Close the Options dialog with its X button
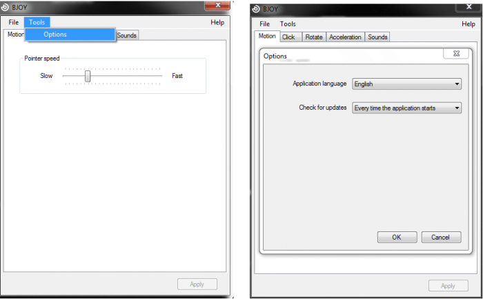 click(x=453, y=53)
